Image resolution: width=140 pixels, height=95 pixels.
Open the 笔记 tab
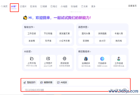click(54, 6)
